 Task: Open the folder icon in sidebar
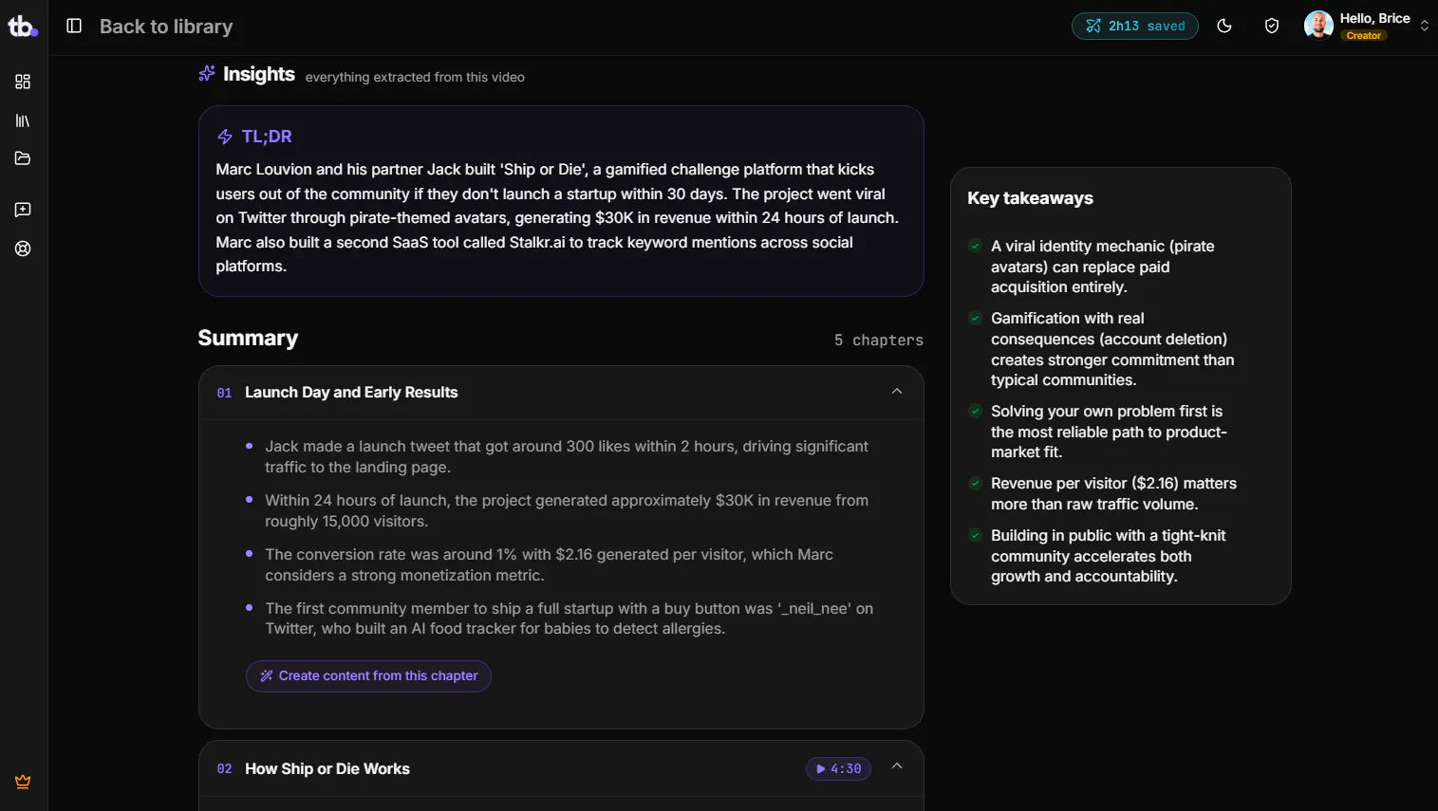pos(23,158)
